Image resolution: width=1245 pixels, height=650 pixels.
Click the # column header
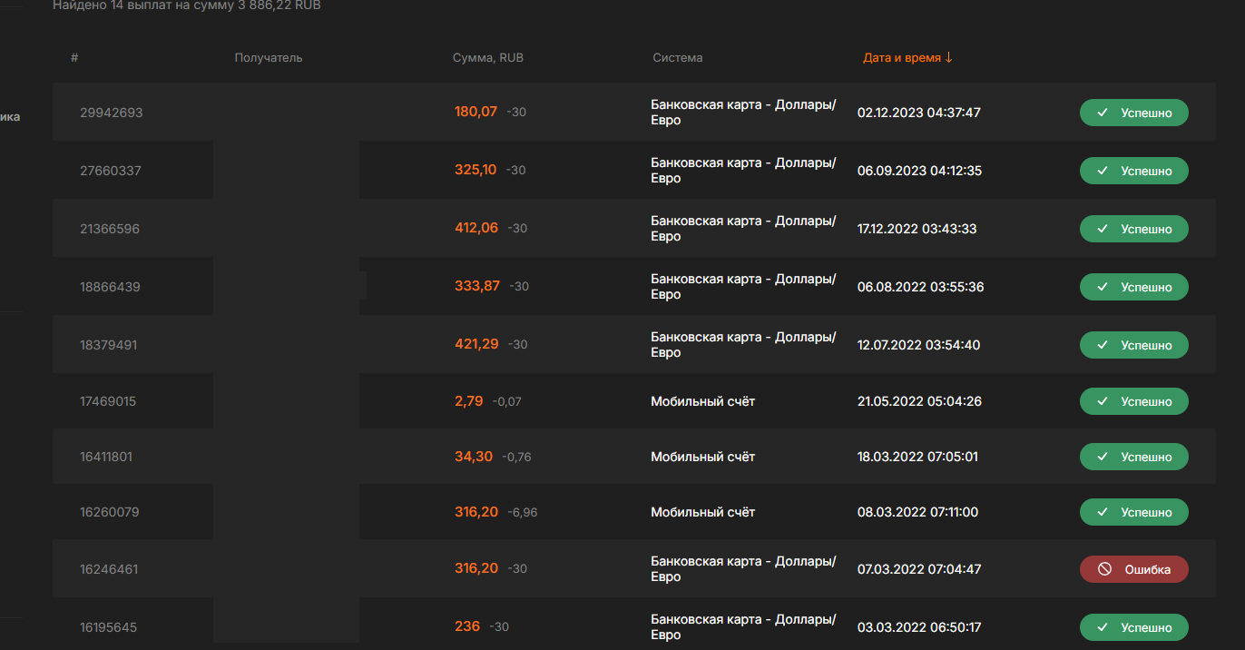[74, 58]
